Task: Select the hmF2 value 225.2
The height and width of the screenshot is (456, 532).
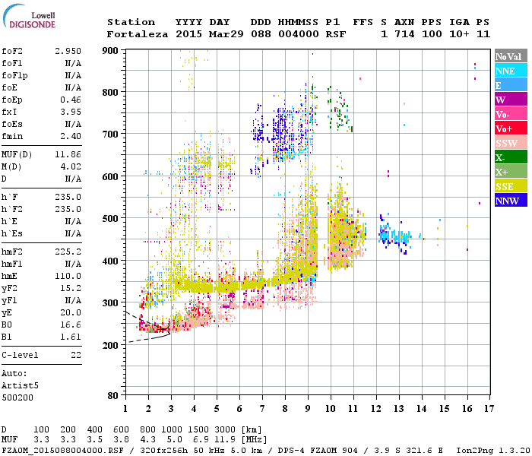Action: 68,250
